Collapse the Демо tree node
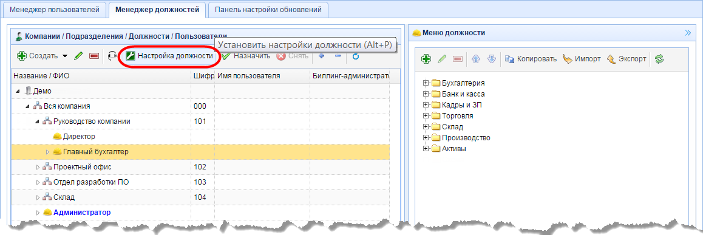The width and height of the screenshot is (703, 235). (18, 91)
